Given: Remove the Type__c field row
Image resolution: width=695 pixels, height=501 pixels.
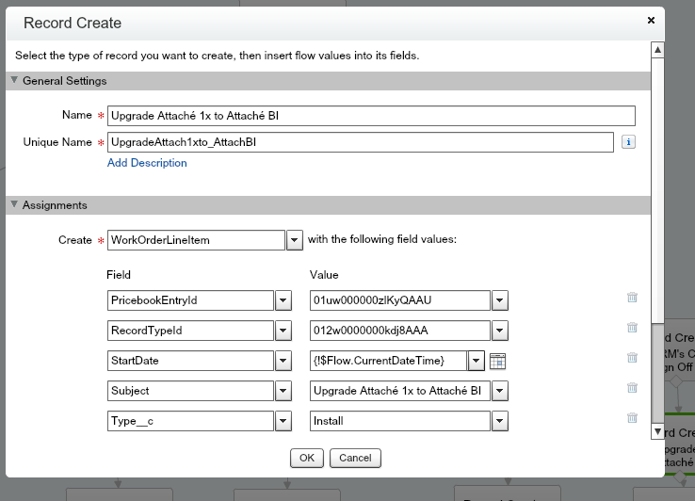Looking at the screenshot, I should [x=632, y=418].
